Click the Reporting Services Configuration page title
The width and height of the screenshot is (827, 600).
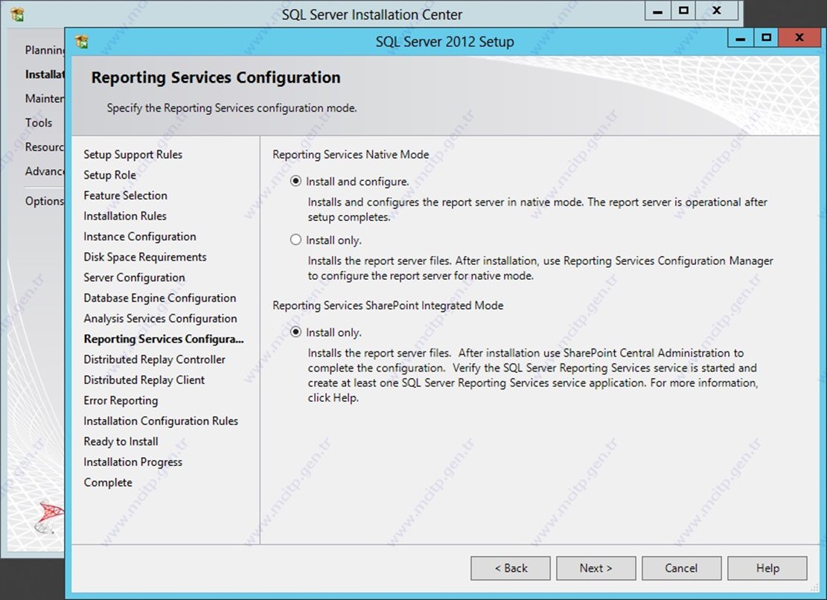click(216, 77)
